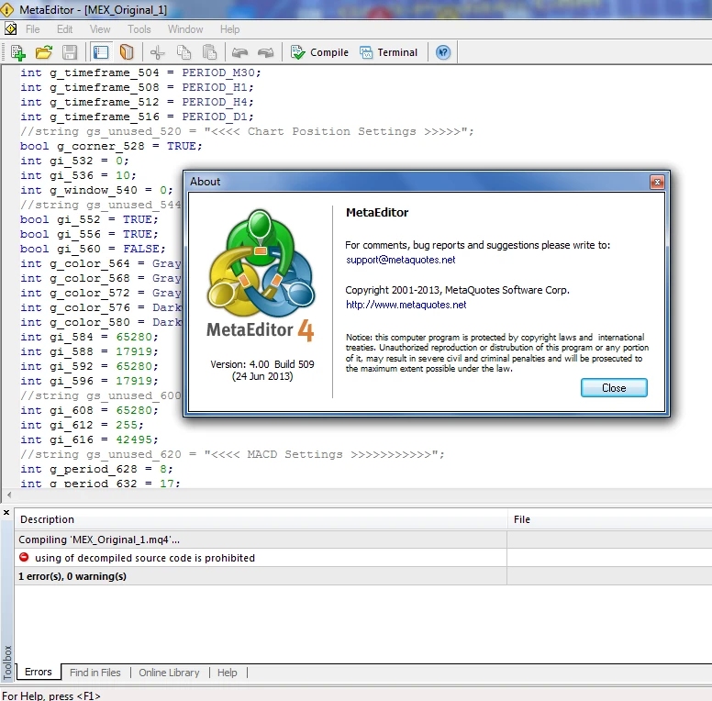
Task: Click the 'Version: 4.00 Build 509' text
Action: point(262,364)
